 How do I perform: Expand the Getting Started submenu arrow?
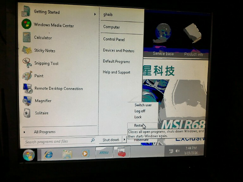[95, 14]
